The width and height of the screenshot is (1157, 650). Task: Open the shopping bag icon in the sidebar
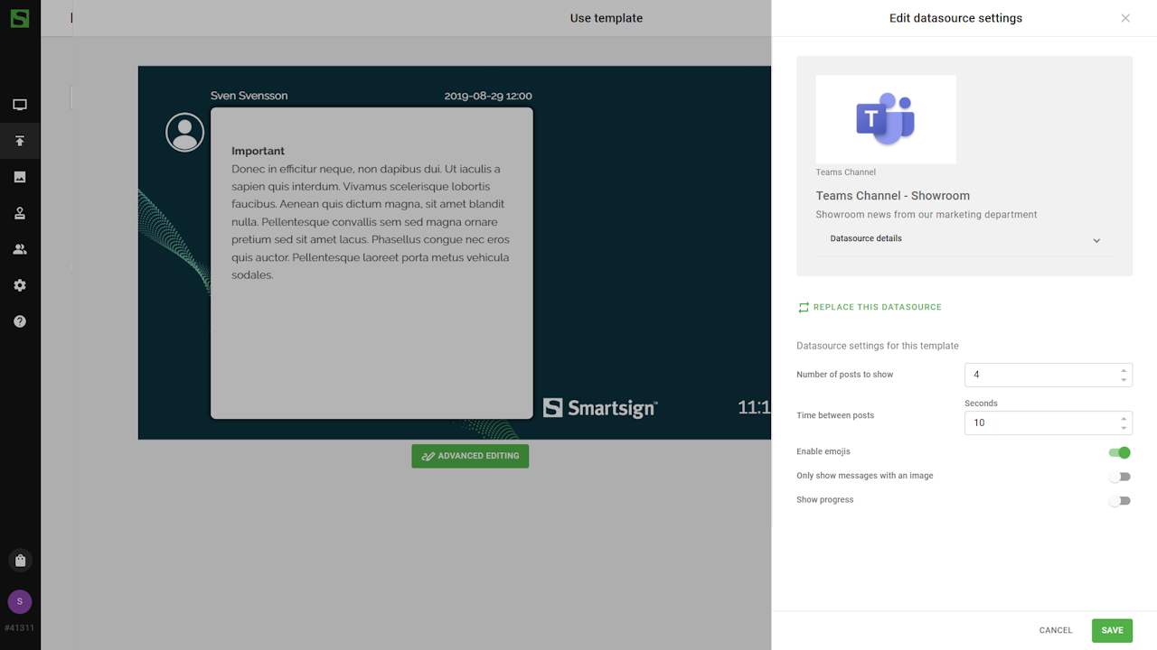click(x=20, y=561)
